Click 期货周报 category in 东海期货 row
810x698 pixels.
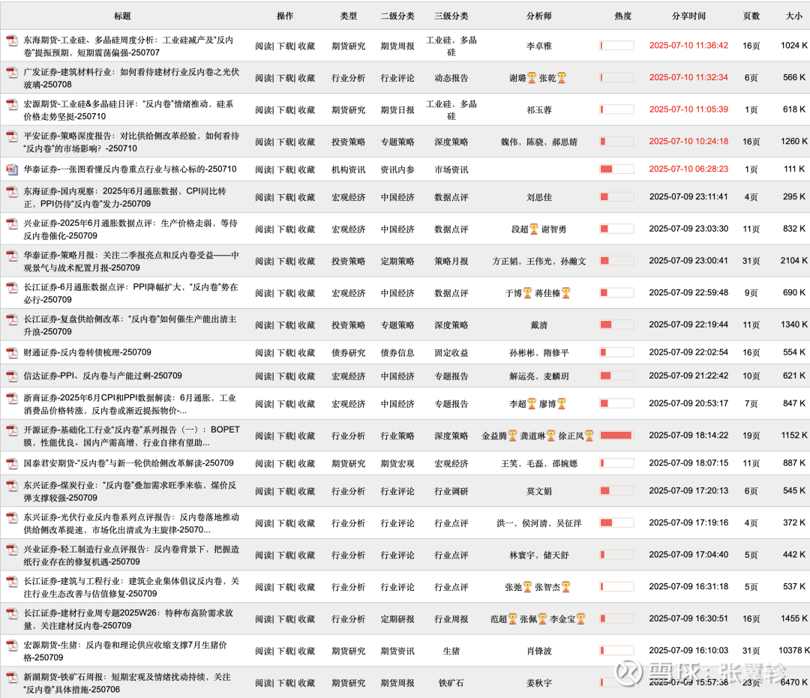click(397, 46)
